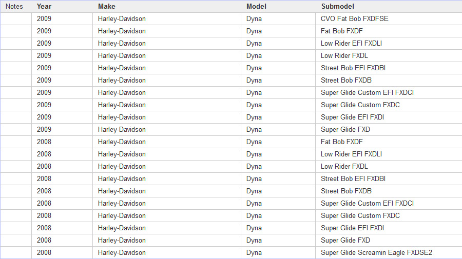
Task: Select the CVO Fat Bob FXDFSE cell
Action: tap(355, 18)
